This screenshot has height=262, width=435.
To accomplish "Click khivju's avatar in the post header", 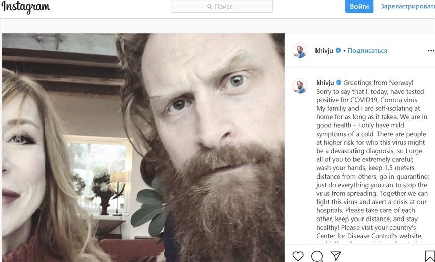I will tap(300, 51).
